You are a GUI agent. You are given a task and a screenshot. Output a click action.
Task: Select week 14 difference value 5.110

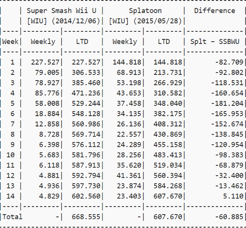pyautogui.click(x=233, y=196)
